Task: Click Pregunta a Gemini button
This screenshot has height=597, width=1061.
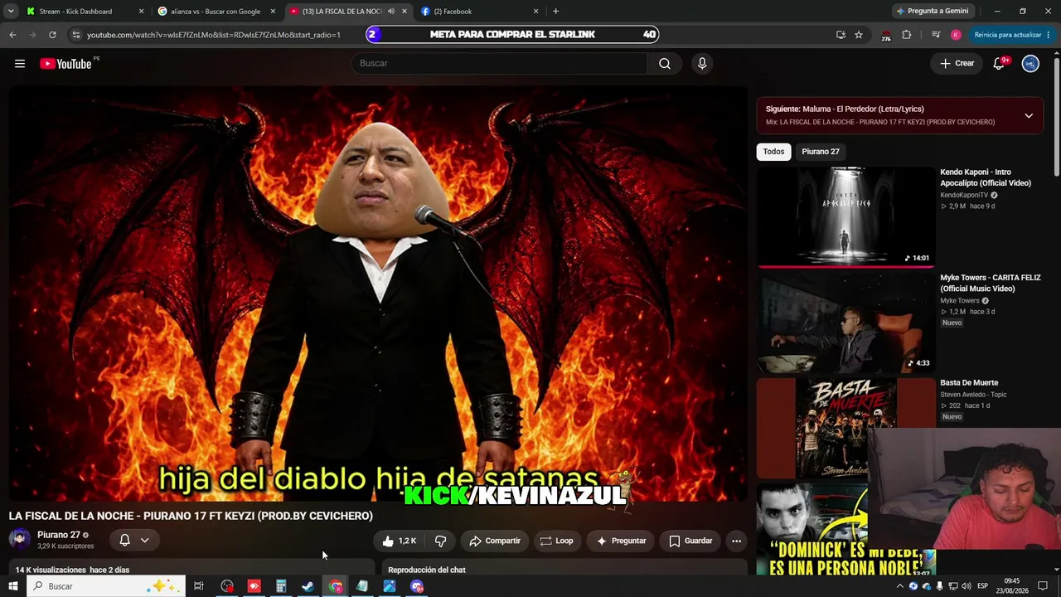Action: coord(932,12)
